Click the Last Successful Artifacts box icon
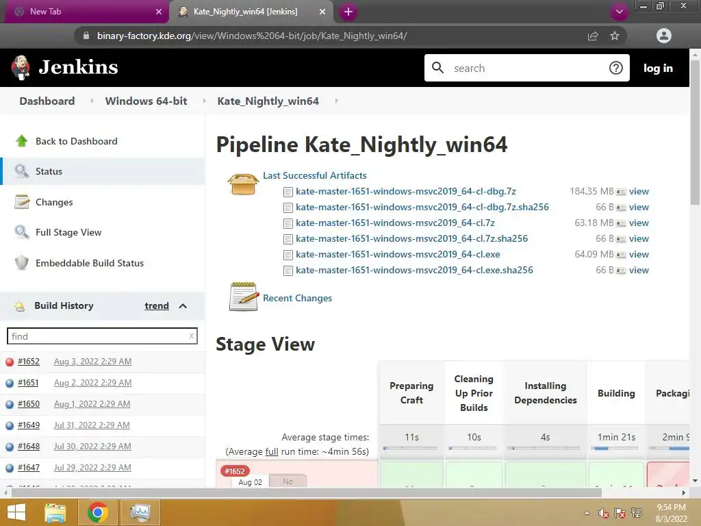Image resolution: width=701 pixels, height=526 pixels. pyautogui.click(x=243, y=184)
